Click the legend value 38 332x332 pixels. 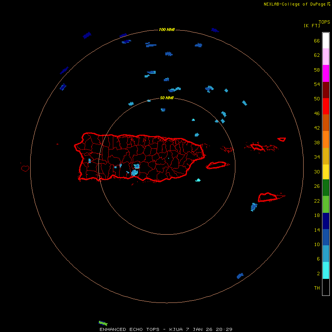click(x=317, y=143)
